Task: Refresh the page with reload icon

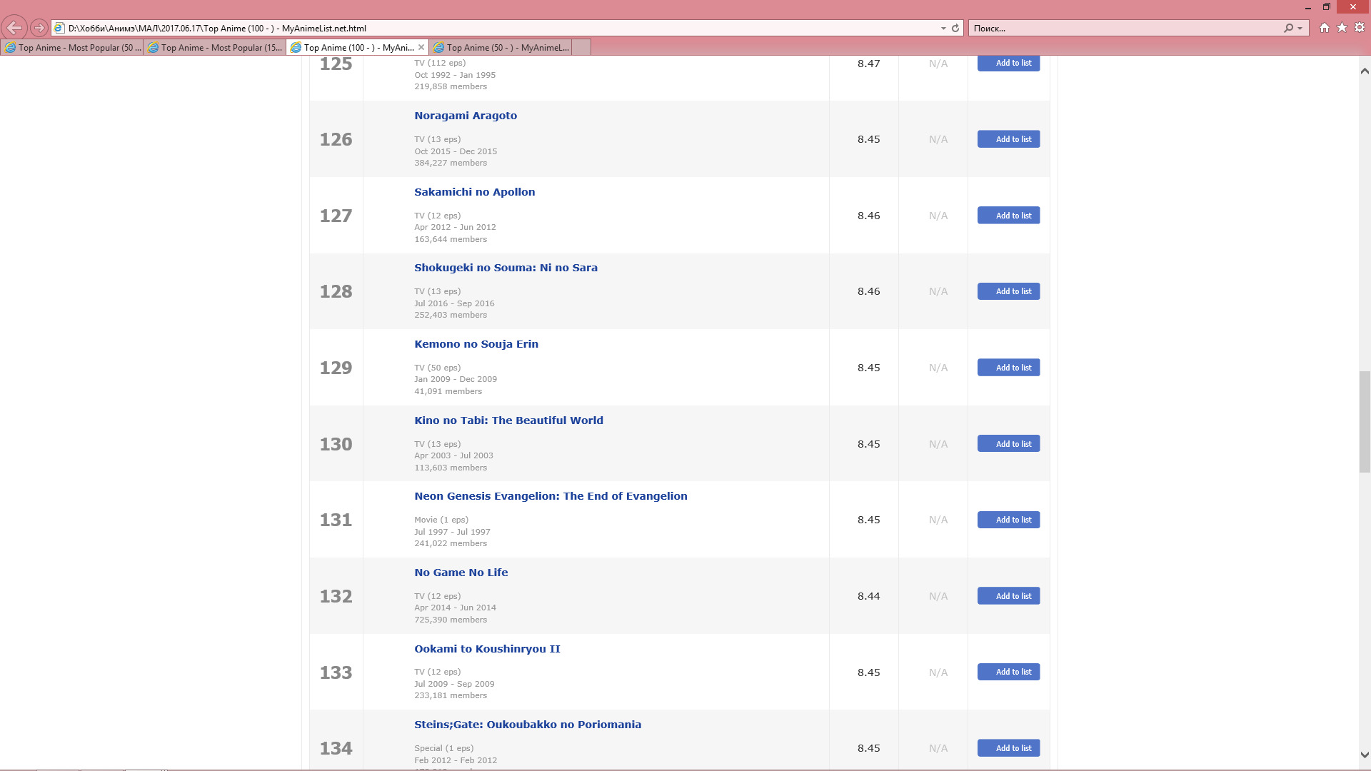Action: pyautogui.click(x=955, y=28)
